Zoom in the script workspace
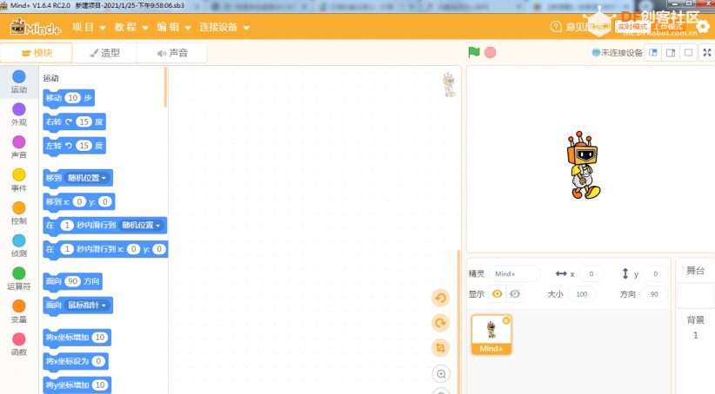The width and height of the screenshot is (715, 394). click(440, 374)
